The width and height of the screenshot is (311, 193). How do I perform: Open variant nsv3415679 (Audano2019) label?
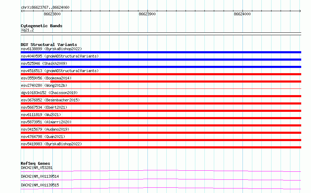45,129
